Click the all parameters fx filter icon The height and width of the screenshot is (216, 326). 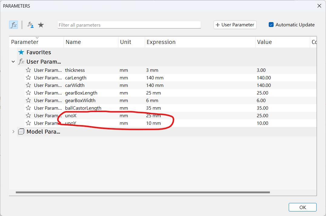click(14, 25)
